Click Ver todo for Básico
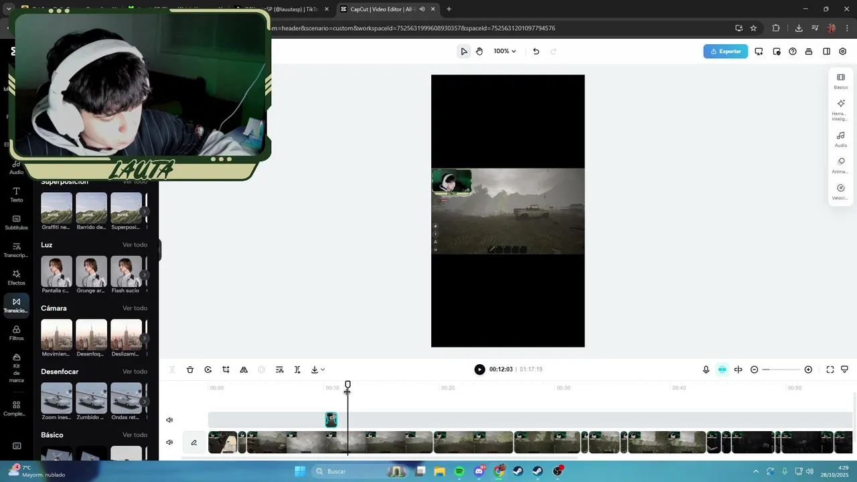Image resolution: width=857 pixels, height=482 pixels. point(135,435)
